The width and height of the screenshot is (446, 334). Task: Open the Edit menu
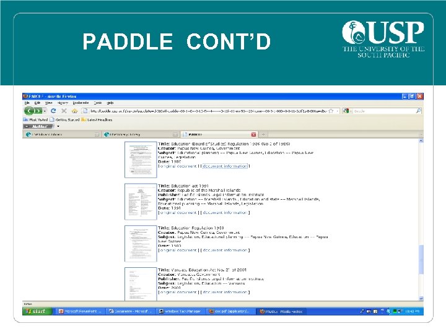[x=37, y=103]
